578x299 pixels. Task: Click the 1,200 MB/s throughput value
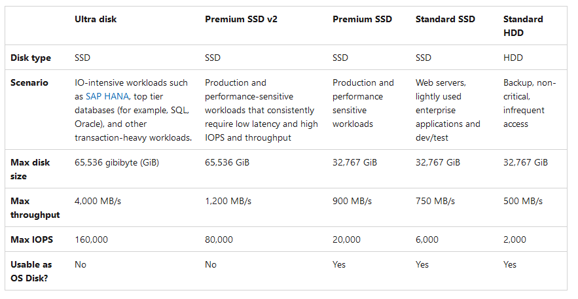[x=228, y=201]
